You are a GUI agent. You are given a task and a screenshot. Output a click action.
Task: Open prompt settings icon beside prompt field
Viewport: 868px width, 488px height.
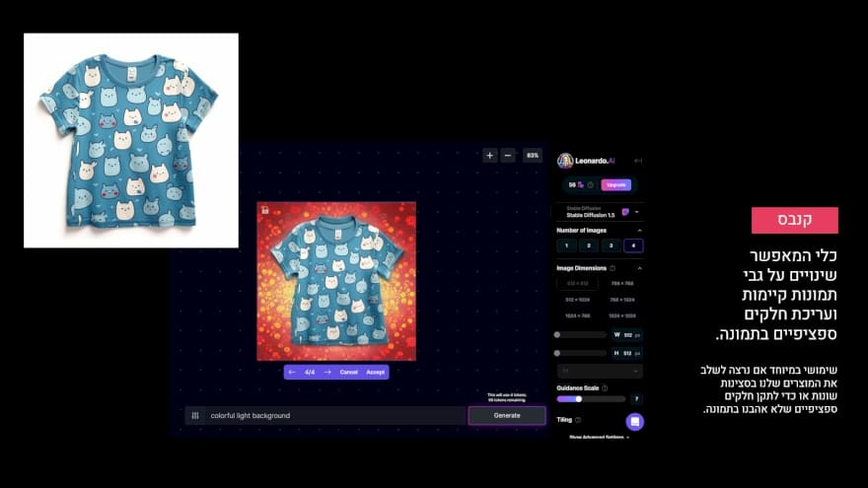pyautogui.click(x=195, y=416)
